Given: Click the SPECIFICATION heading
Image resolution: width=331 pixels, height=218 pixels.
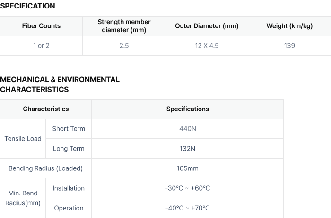Looking at the screenshot, I should click(27, 6).
